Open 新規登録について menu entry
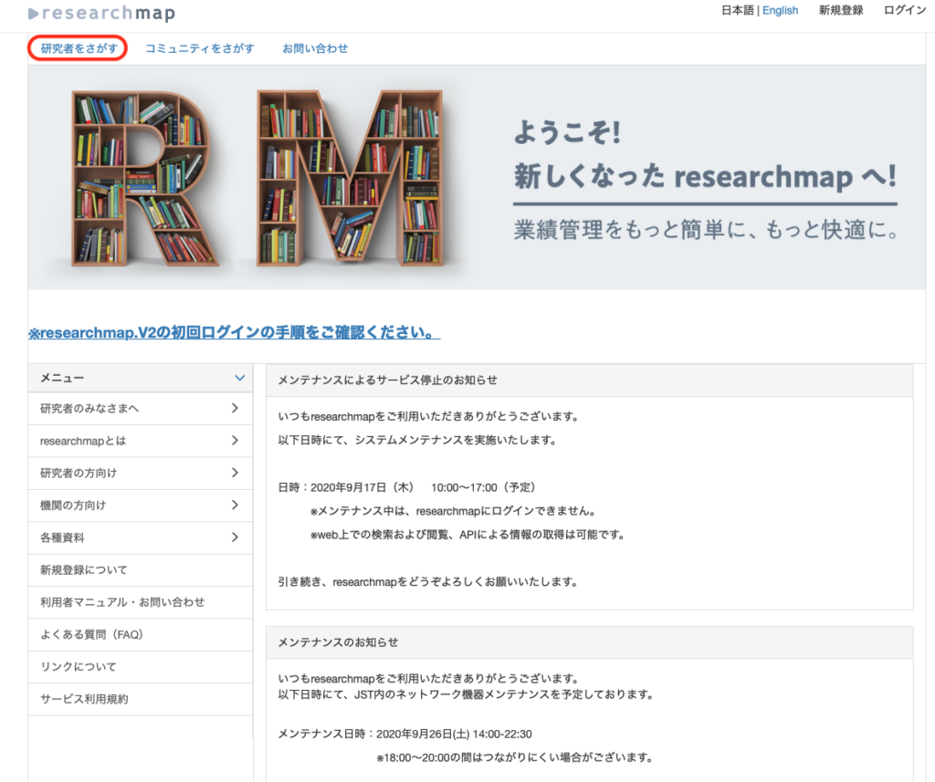The image size is (935, 782). click(x=140, y=569)
